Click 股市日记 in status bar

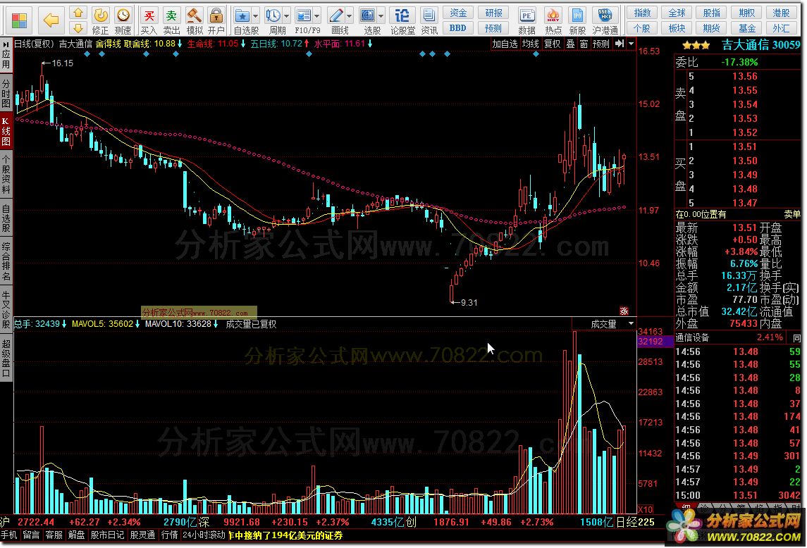(x=108, y=535)
